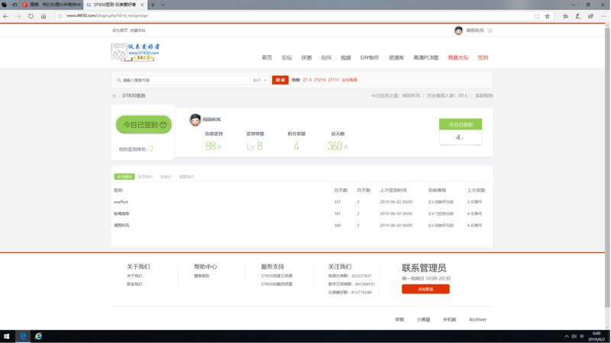Open the browser tab list dropdown
611x343 pixels.
click(163, 5)
